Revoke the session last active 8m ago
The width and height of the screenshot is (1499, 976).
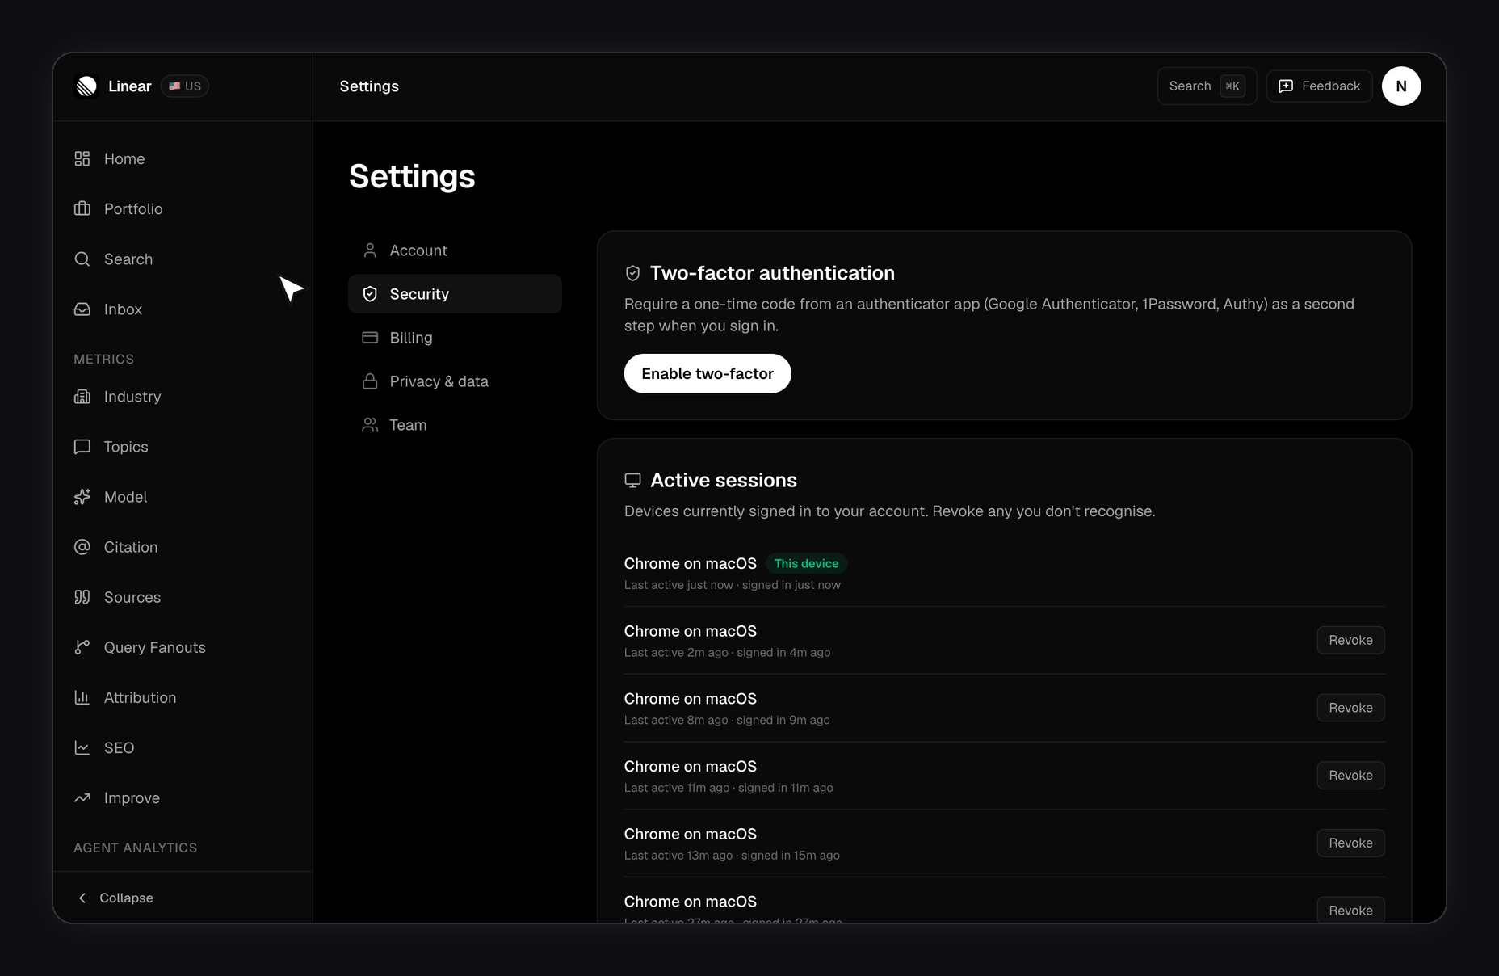(x=1350, y=708)
